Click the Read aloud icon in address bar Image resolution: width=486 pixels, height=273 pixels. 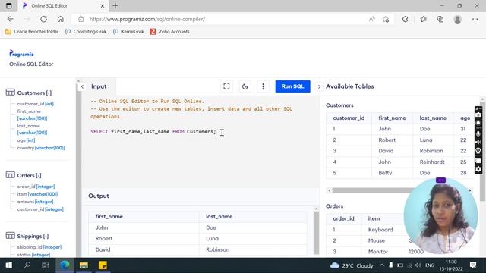pyautogui.click(x=371, y=19)
